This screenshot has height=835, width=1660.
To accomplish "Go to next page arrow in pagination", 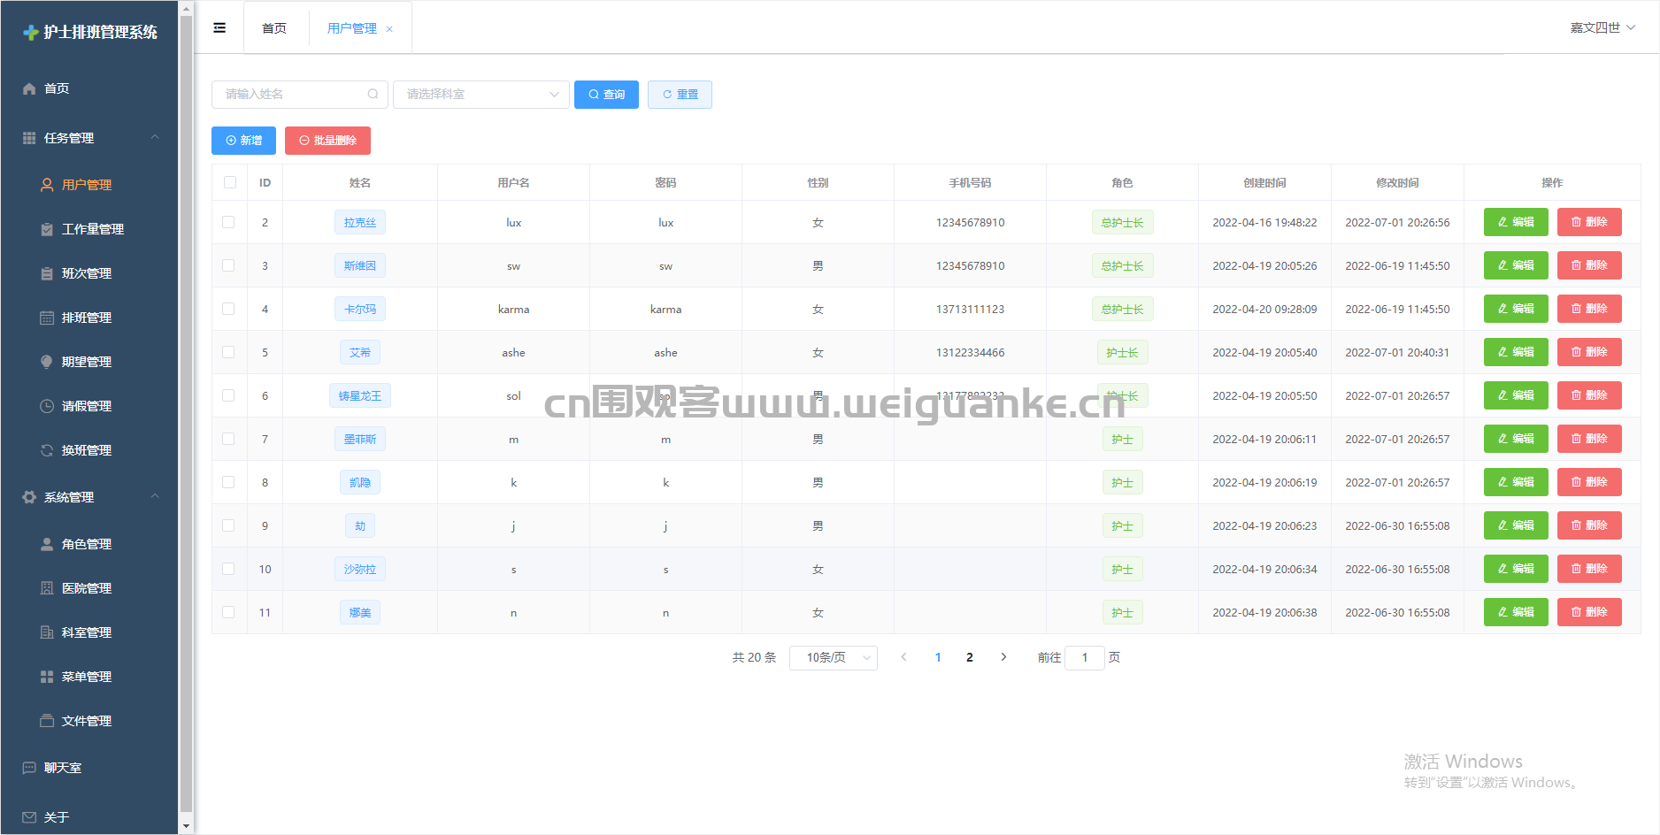I will pos(1003,657).
